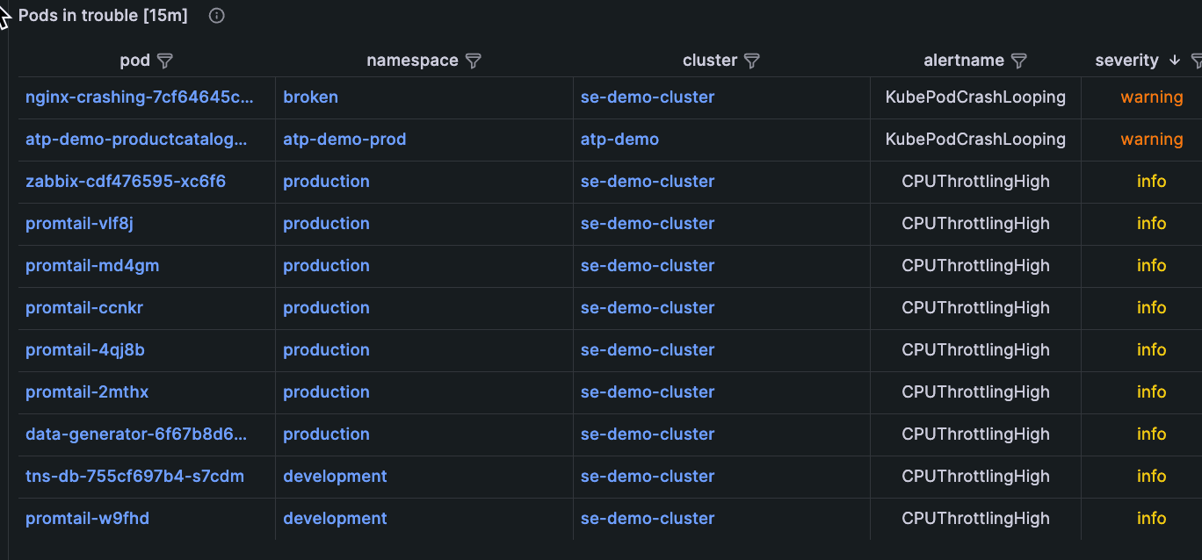Open the cluster column filter
The image size is (1202, 560).
pos(752,61)
